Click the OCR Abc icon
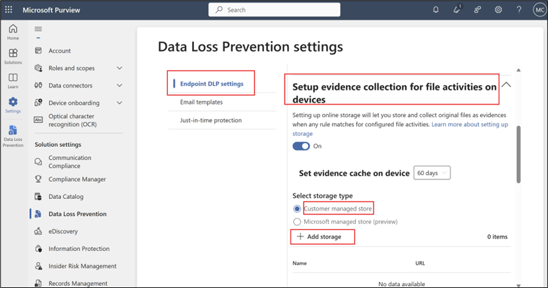Viewport: 548px width, 288px height. pos(38,120)
